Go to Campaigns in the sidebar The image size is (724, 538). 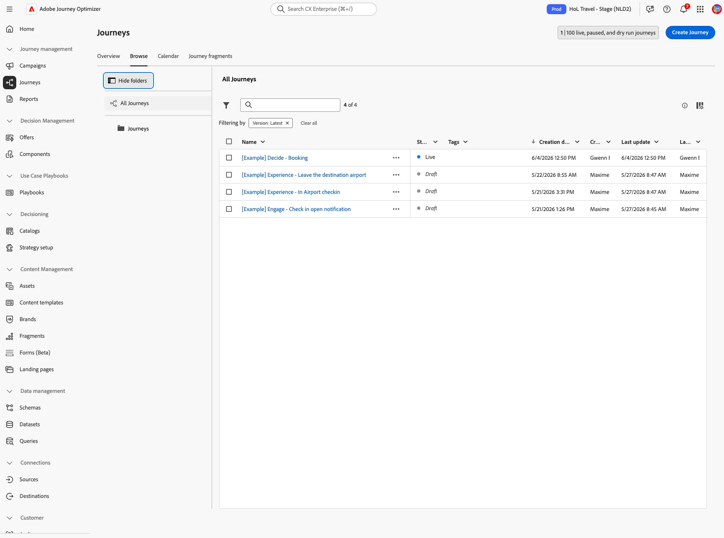33,66
